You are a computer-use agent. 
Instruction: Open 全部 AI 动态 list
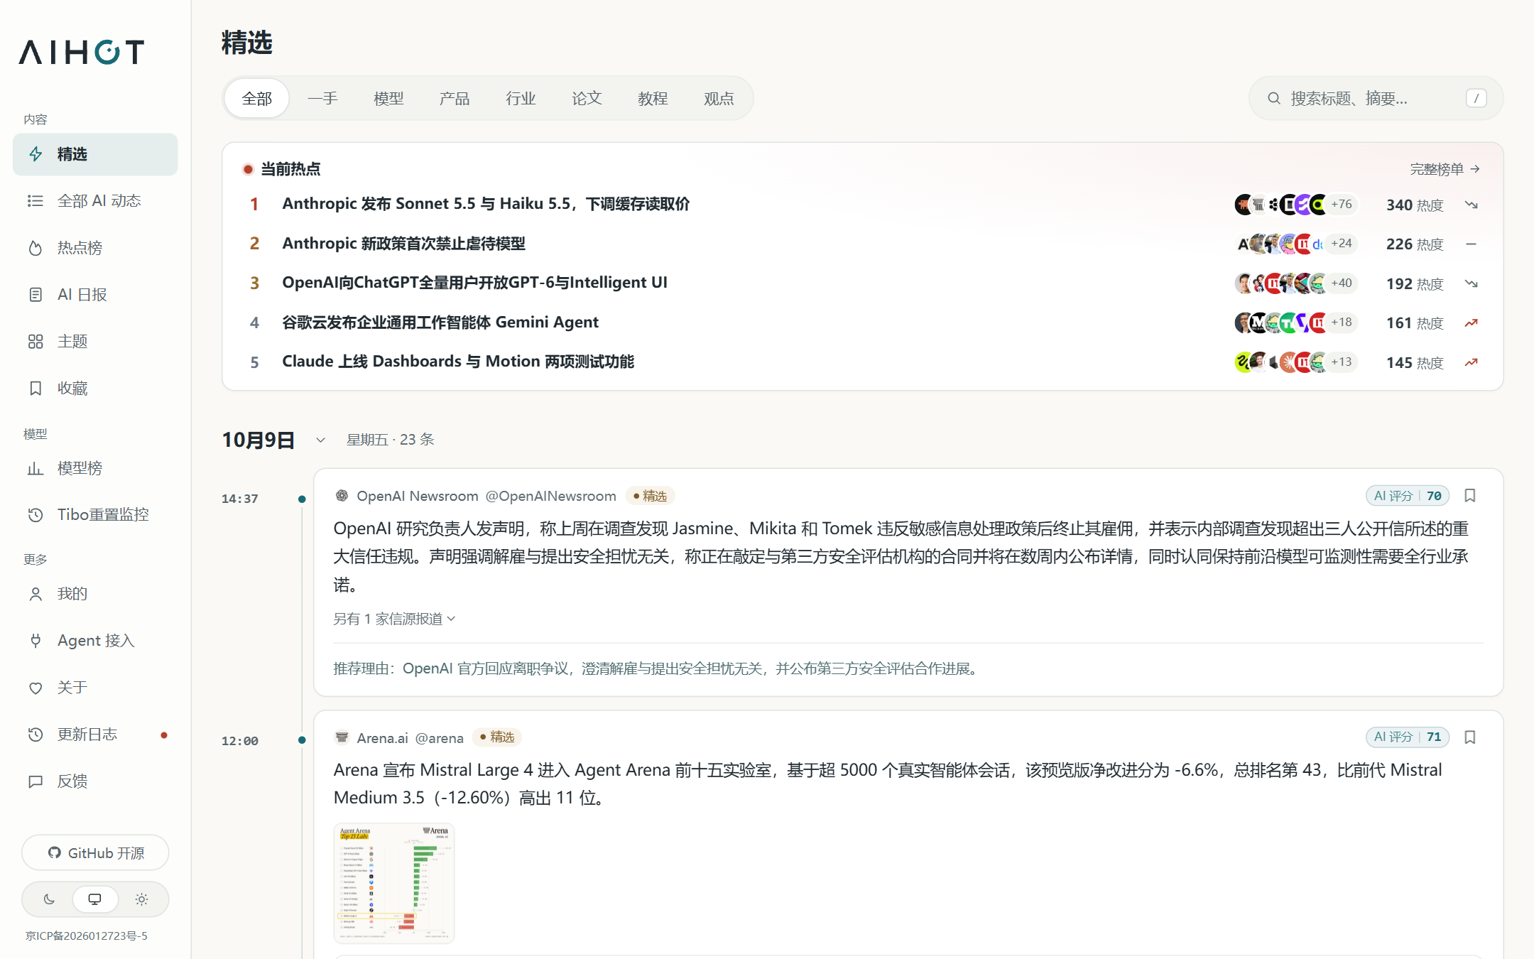(x=95, y=201)
